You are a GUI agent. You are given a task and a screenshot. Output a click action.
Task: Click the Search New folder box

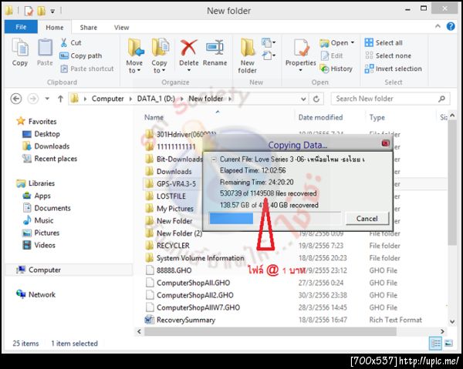tap(390, 99)
